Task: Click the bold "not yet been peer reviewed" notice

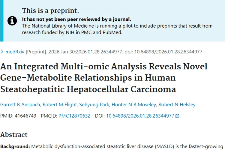Action: point(76,19)
